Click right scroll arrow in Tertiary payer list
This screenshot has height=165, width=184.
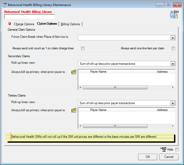(173, 126)
